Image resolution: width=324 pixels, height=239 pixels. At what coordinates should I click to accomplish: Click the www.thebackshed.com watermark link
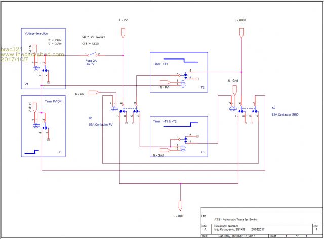point(32,55)
